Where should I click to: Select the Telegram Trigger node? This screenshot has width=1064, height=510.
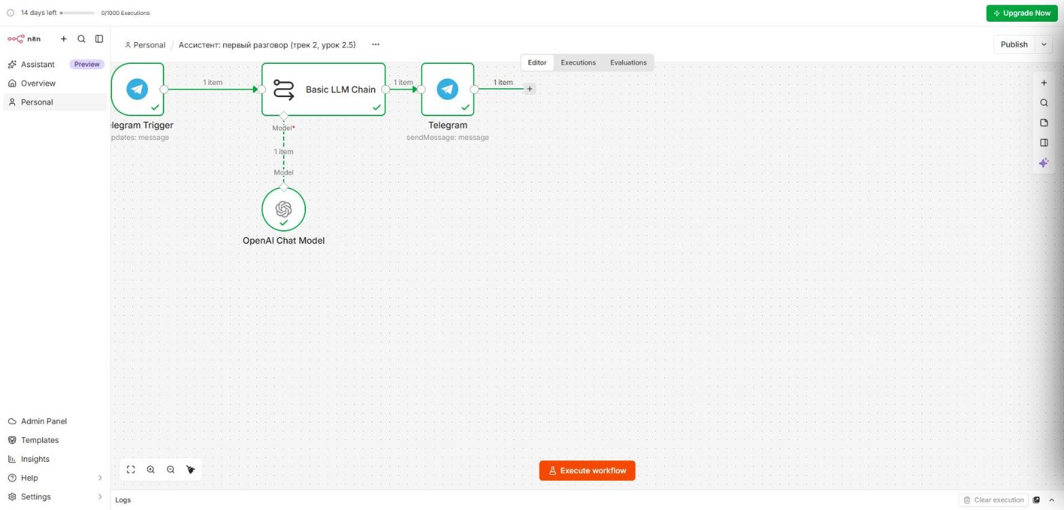137,89
